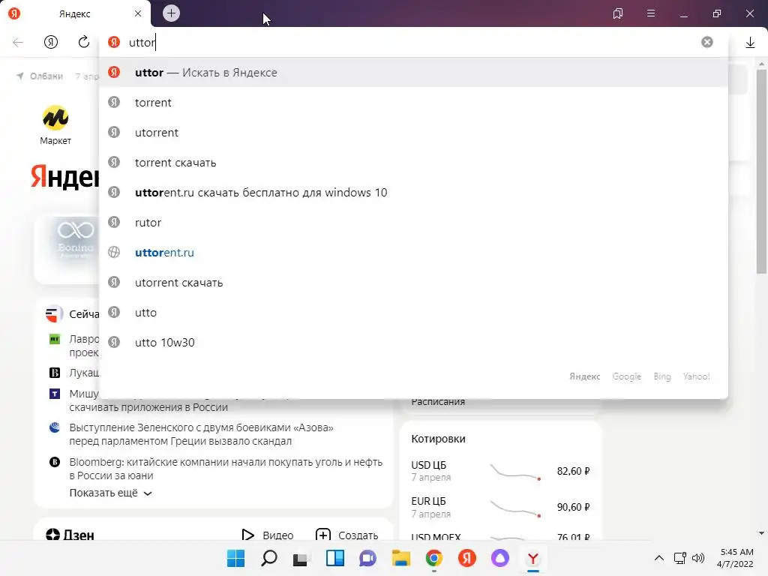Clear the address bar text
Image resolution: width=768 pixels, height=576 pixels.
point(706,42)
